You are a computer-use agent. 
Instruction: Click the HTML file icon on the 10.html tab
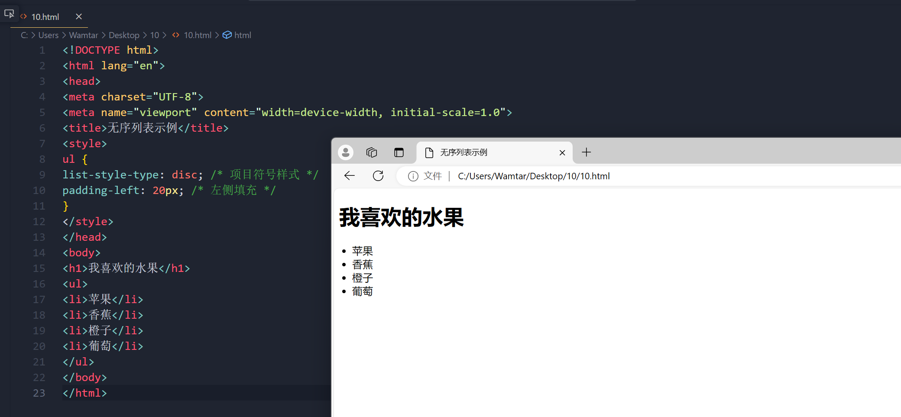point(23,16)
